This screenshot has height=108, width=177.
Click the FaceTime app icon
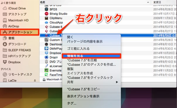point(47,75)
